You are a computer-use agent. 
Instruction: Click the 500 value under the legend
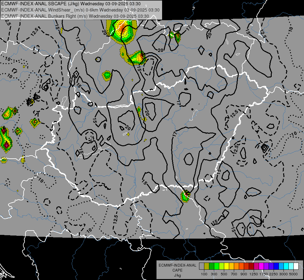(224, 274)
